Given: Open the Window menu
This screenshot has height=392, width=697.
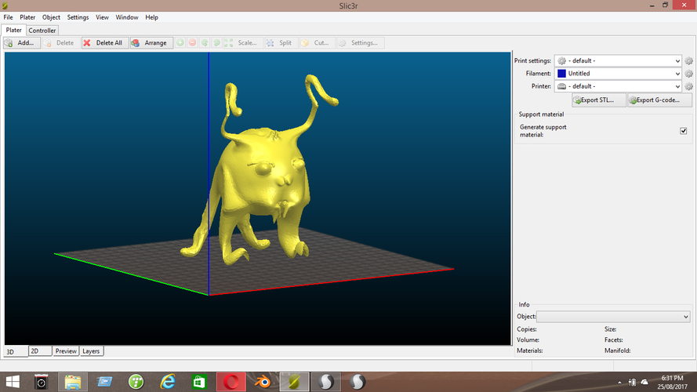Looking at the screenshot, I should (x=127, y=17).
